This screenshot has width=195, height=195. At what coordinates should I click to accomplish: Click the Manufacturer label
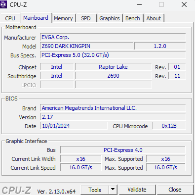coord(20,38)
